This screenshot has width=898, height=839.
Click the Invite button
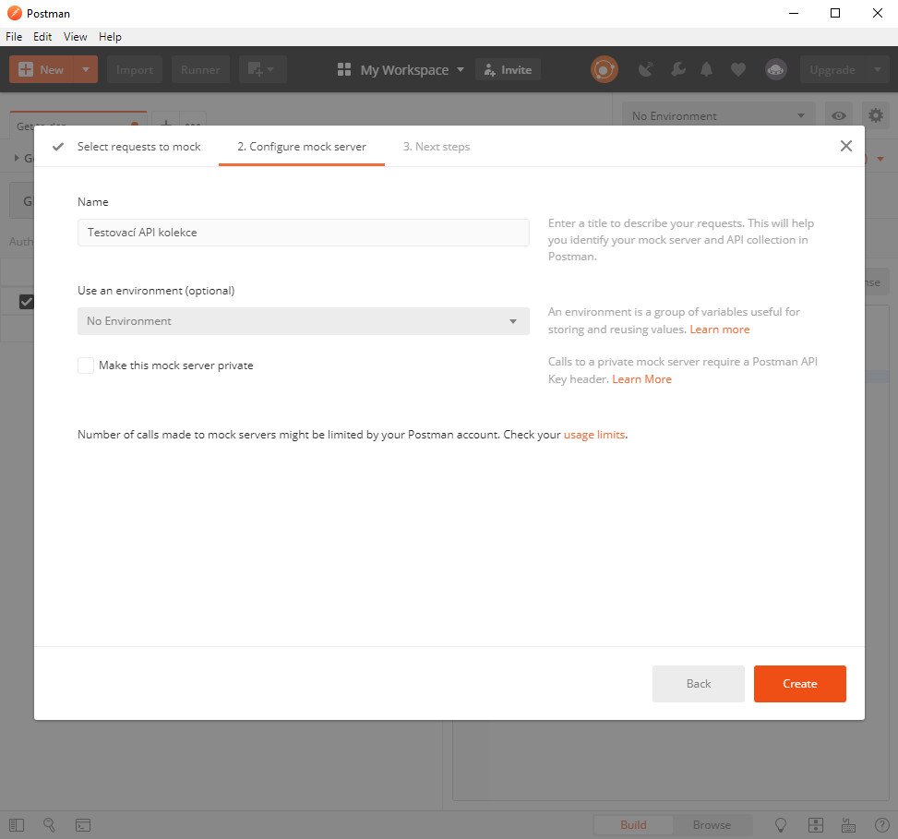point(508,70)
